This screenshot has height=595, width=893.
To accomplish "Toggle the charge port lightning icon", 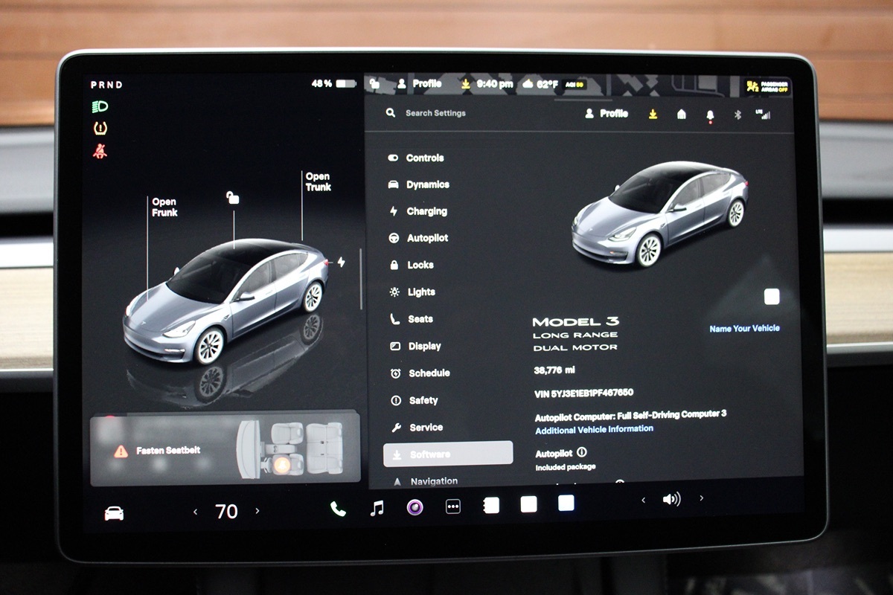I will (x=342, y=262).
